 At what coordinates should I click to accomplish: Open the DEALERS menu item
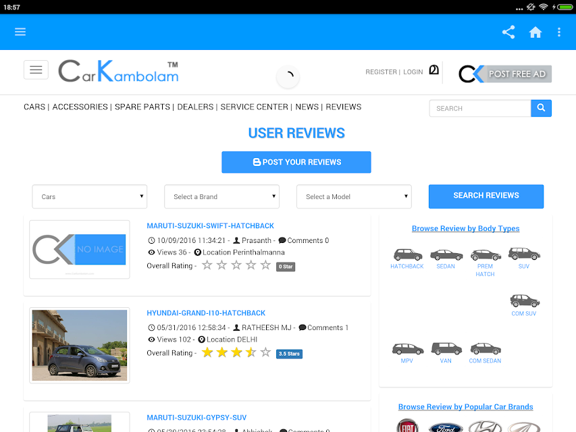pos(195,107)
